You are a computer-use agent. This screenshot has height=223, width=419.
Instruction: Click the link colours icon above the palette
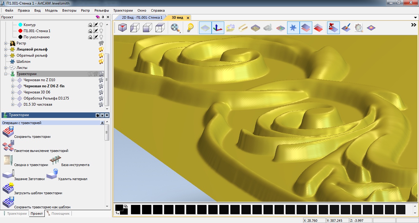click(x=125, y=206)
